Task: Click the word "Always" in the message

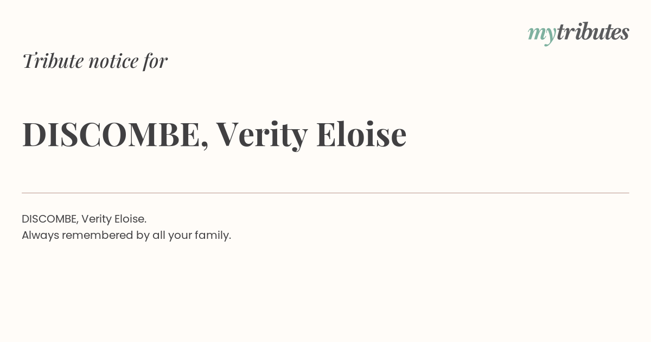Action: [x=40, y=235]
